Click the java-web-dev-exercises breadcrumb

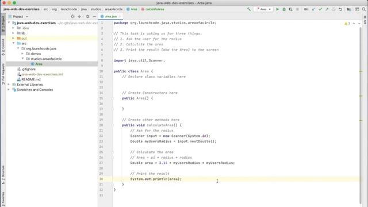21,9
